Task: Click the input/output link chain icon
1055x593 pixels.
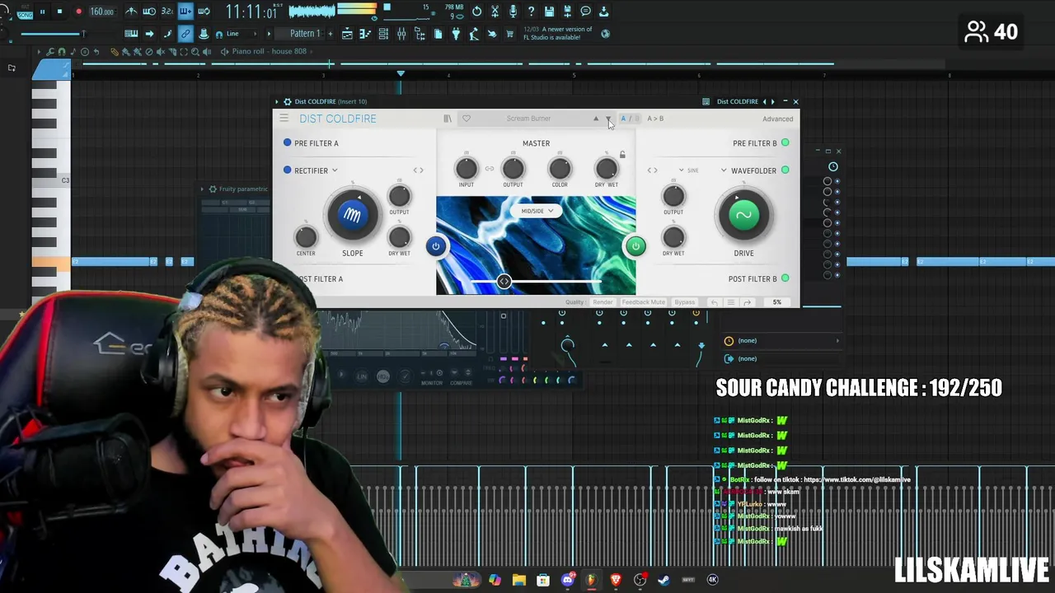Action: pos(490,169)
